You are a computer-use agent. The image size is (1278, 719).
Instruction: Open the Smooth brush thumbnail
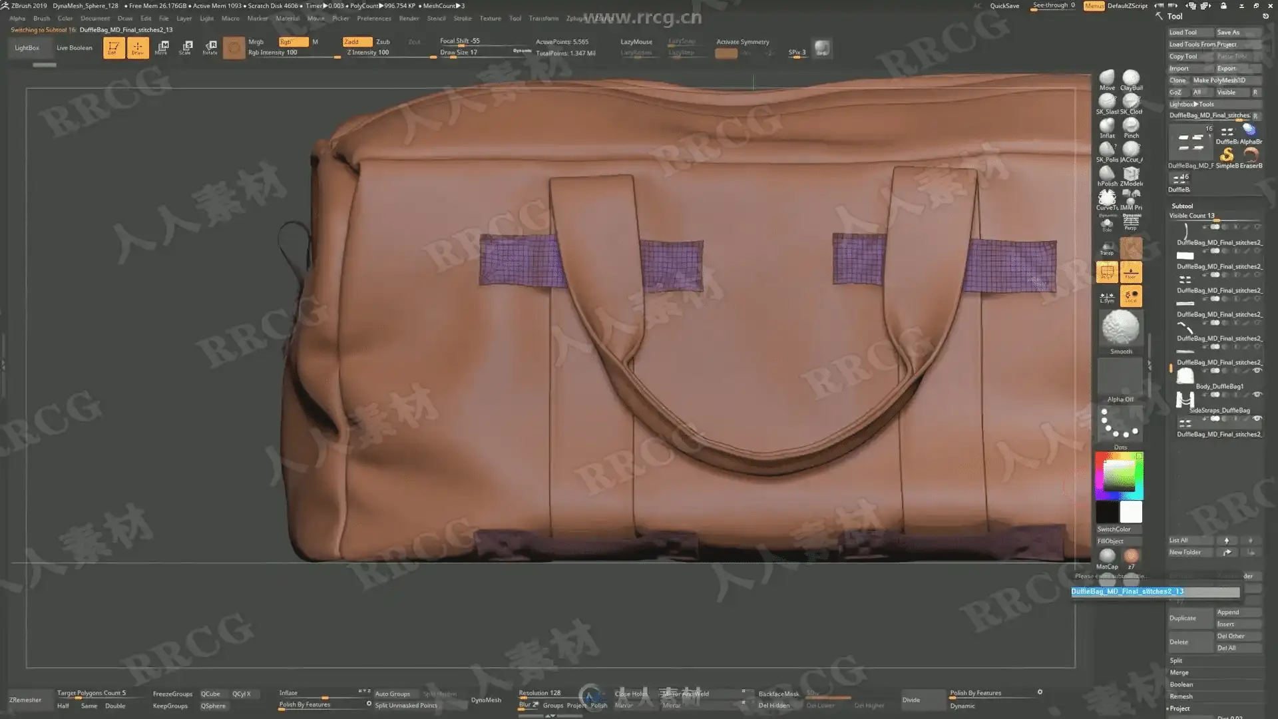click(x=1120, y=328)
